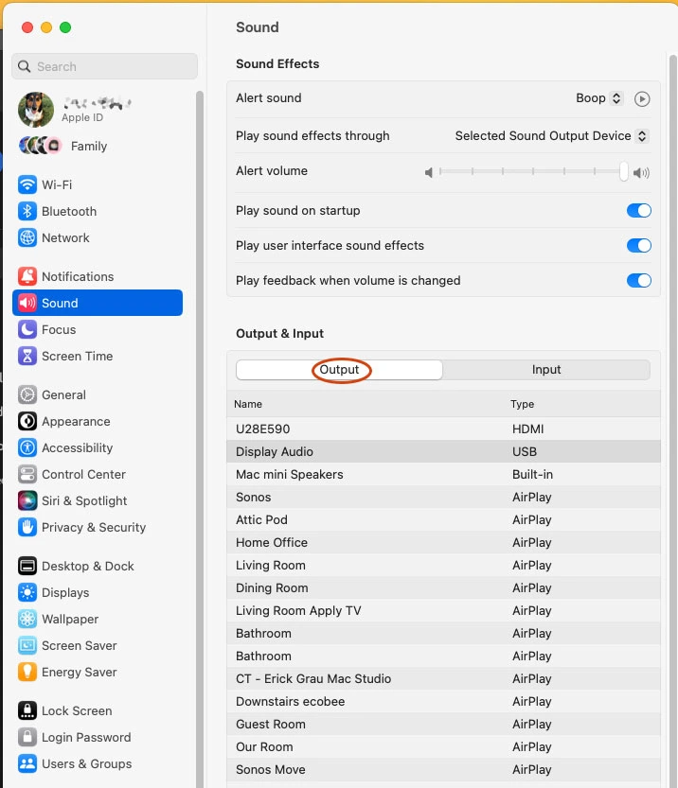Screen dimensions: 678x788
Task: Click the Network globe icon
Action: (27, 237)
